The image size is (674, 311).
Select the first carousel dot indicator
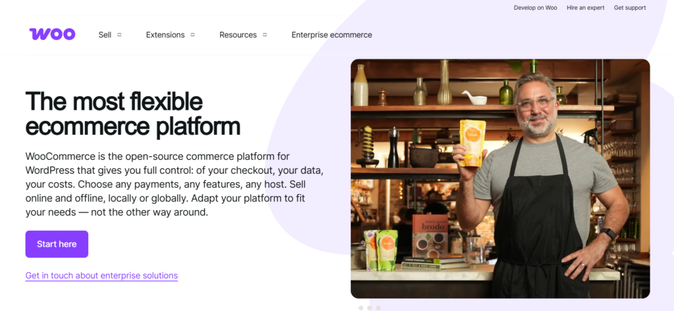(361, 308)
